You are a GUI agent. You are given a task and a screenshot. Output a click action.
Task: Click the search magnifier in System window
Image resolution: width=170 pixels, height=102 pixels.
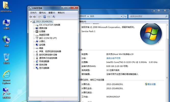(166, 16)
